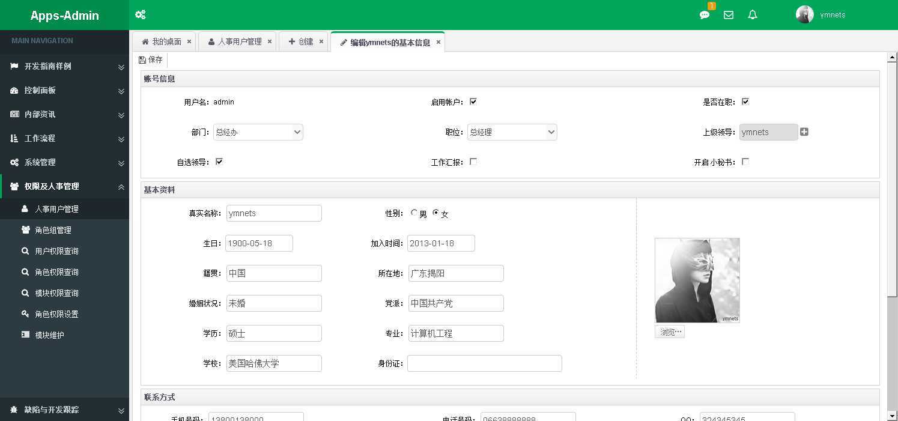The width and height of the screenshot is (898, 421).
Task: Click the plus icon next to 上级领导 field
Action: click(804, 132)
